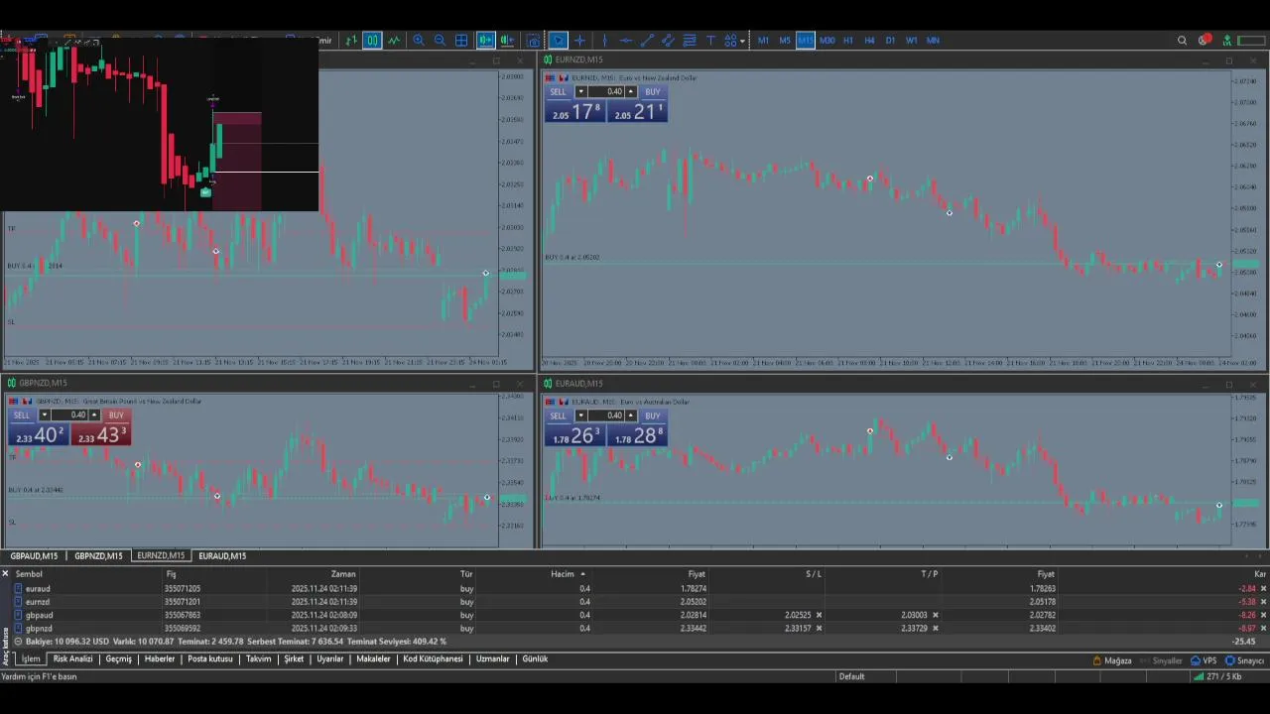Remove gbpaud take profit 2.03003

[935, 616]
